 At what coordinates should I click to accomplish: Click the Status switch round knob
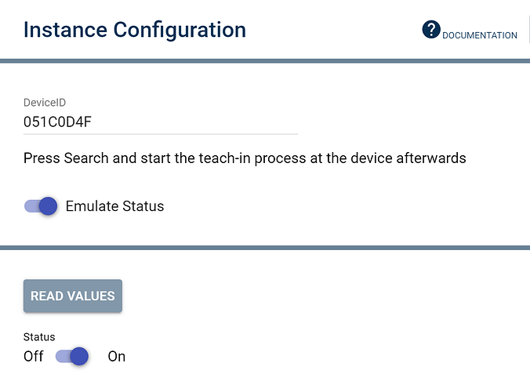click(78, 356)
